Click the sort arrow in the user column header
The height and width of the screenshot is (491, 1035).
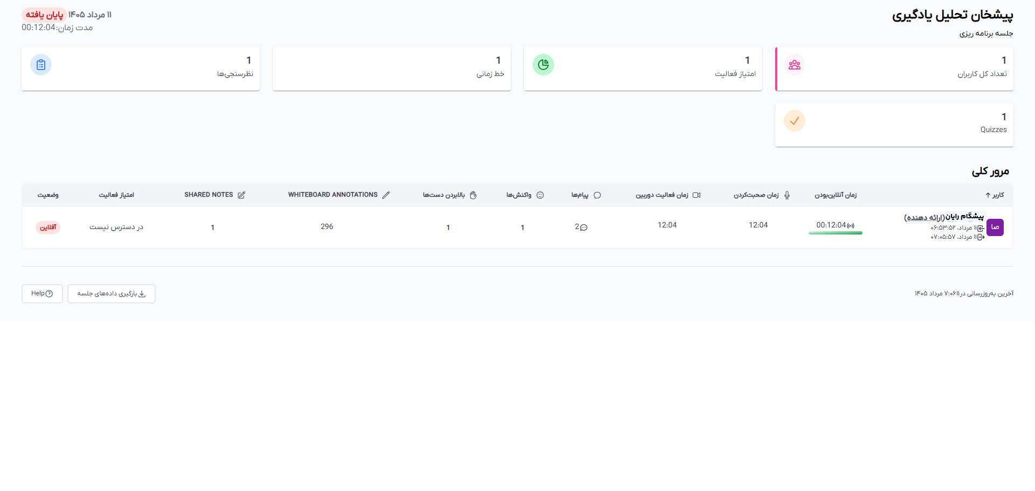tap(988, 195)
